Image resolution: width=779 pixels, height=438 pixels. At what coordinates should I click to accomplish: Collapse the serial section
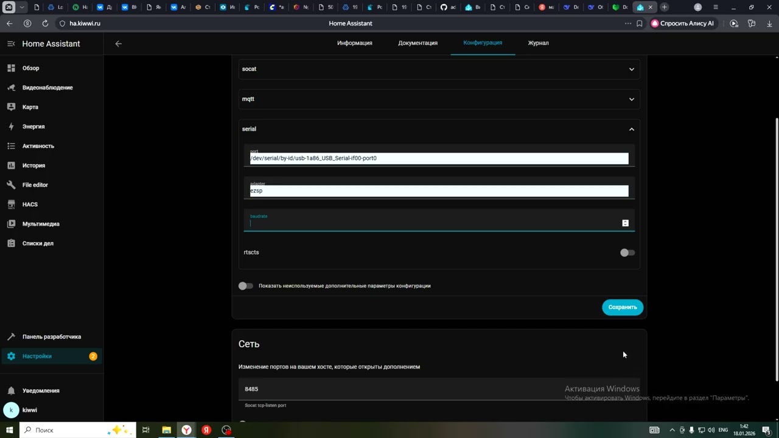click(x=439, y=129)
